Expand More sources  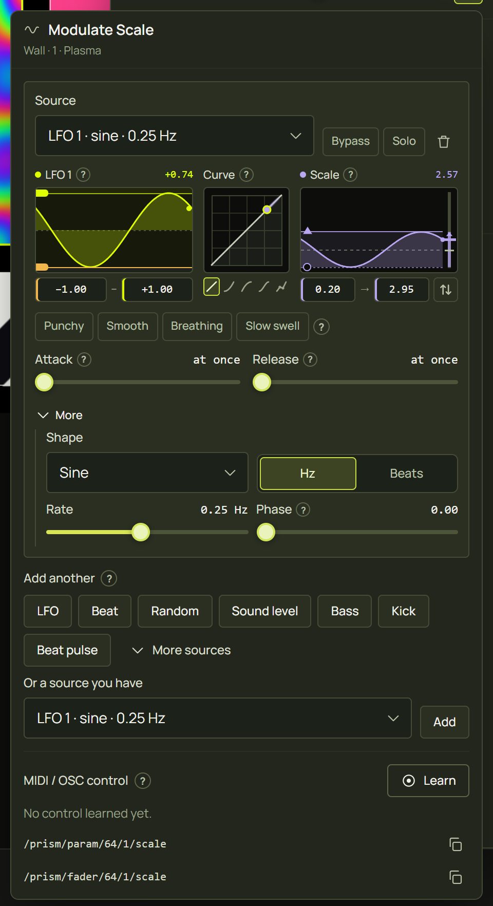pos(182,650)
